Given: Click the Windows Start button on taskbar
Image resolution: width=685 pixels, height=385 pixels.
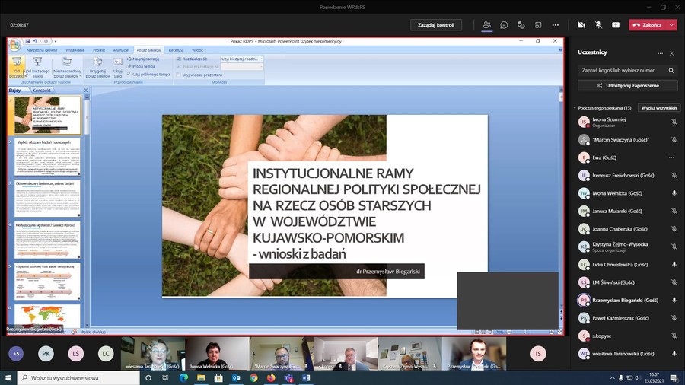Looking at the screenshot, I should (x=9, y=377).
